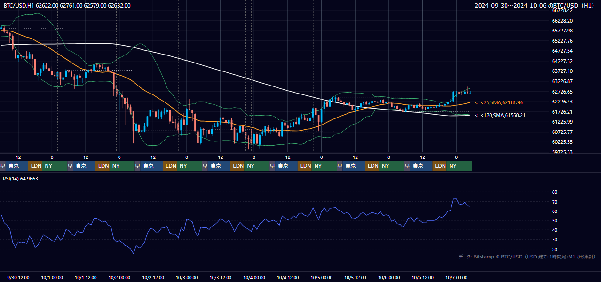Select the 10/4 00:00 time label
This screenshot has height=282, width=601.
[x=254, y=277]
